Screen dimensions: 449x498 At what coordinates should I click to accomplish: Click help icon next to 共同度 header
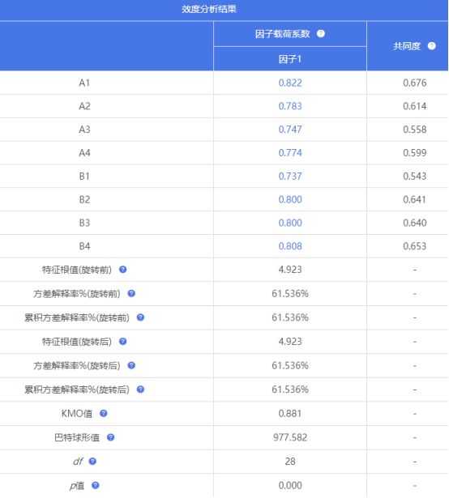click(431, 46)
